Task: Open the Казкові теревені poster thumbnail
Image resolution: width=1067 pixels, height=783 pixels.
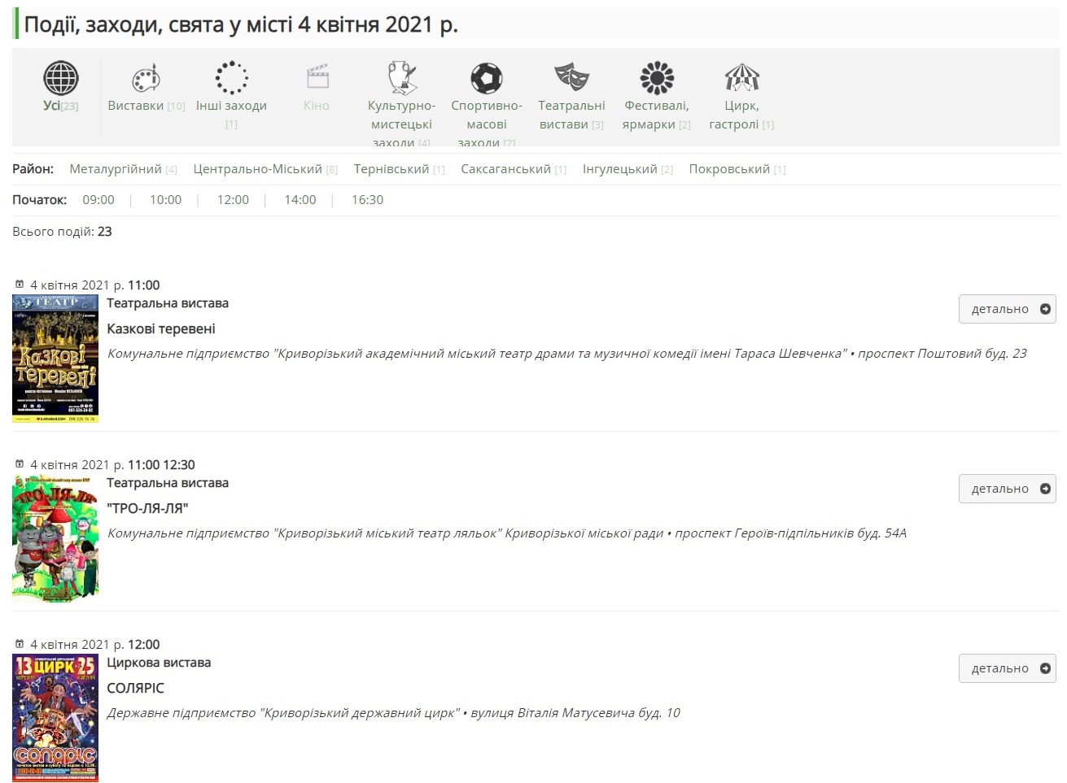Action: click(x=55, y=359)
